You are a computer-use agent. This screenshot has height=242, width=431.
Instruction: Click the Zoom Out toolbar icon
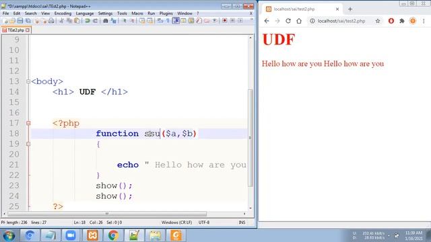[x=132, y=21]
